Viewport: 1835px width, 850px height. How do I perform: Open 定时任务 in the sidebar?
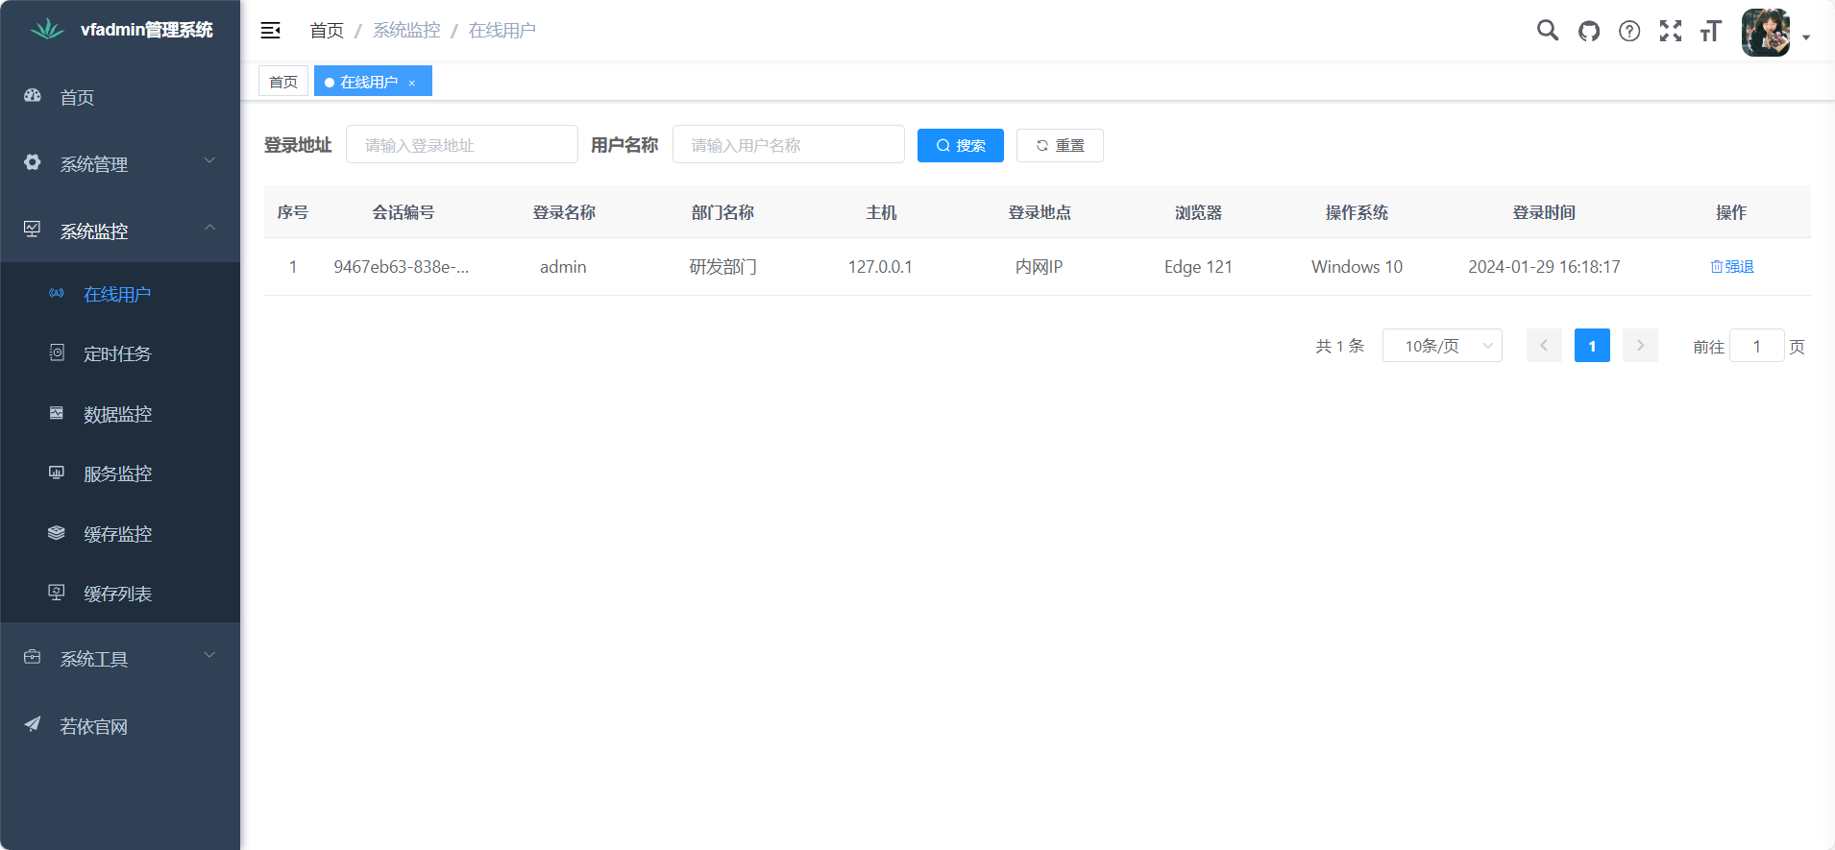[x=117, y=354]
